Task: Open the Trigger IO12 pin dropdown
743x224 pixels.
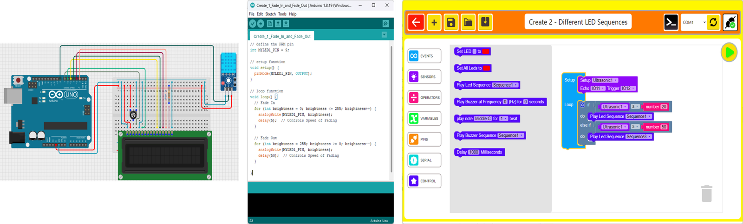Action: 628,88
